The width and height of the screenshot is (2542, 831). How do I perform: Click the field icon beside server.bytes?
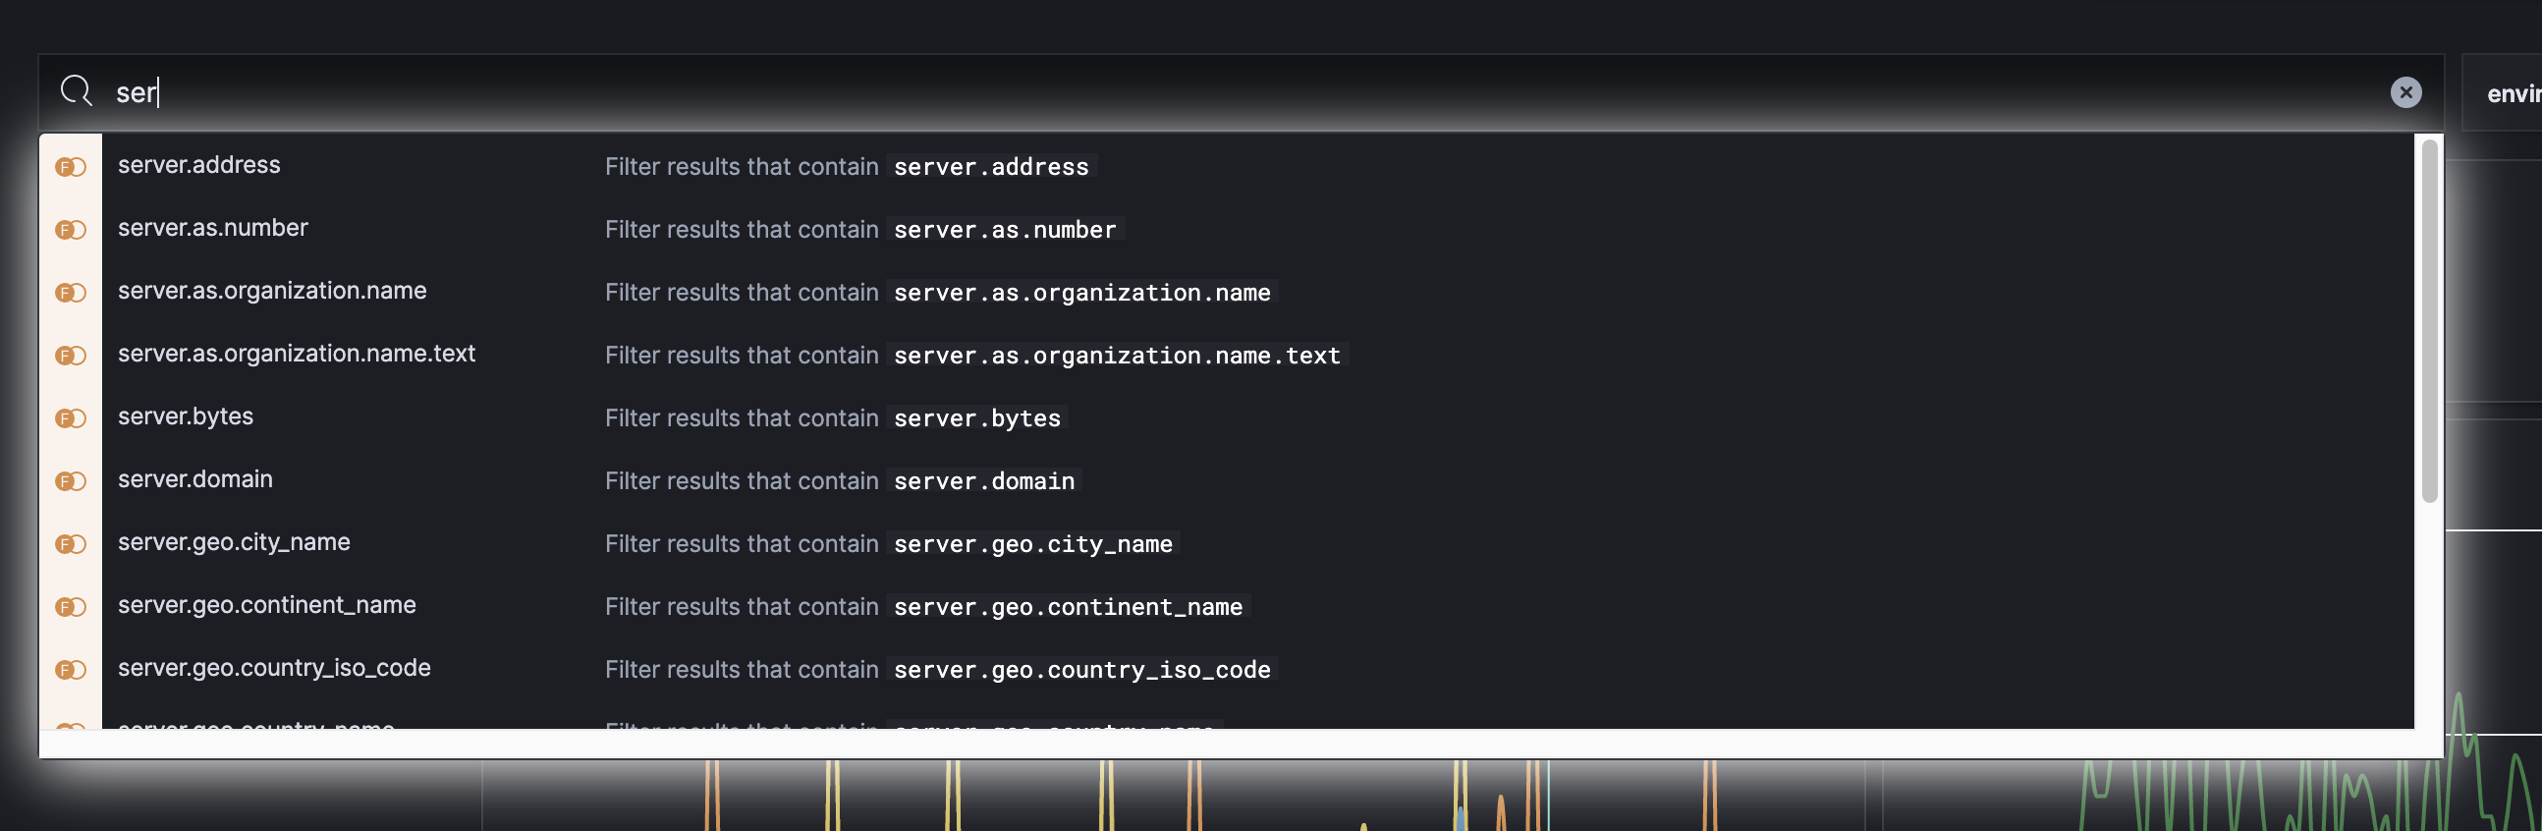[71, 418]
